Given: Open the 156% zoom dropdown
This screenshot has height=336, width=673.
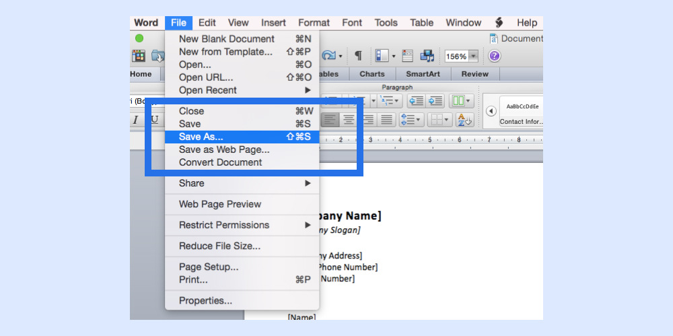Looking at the screenshot, I should click(x=473, y=57).
